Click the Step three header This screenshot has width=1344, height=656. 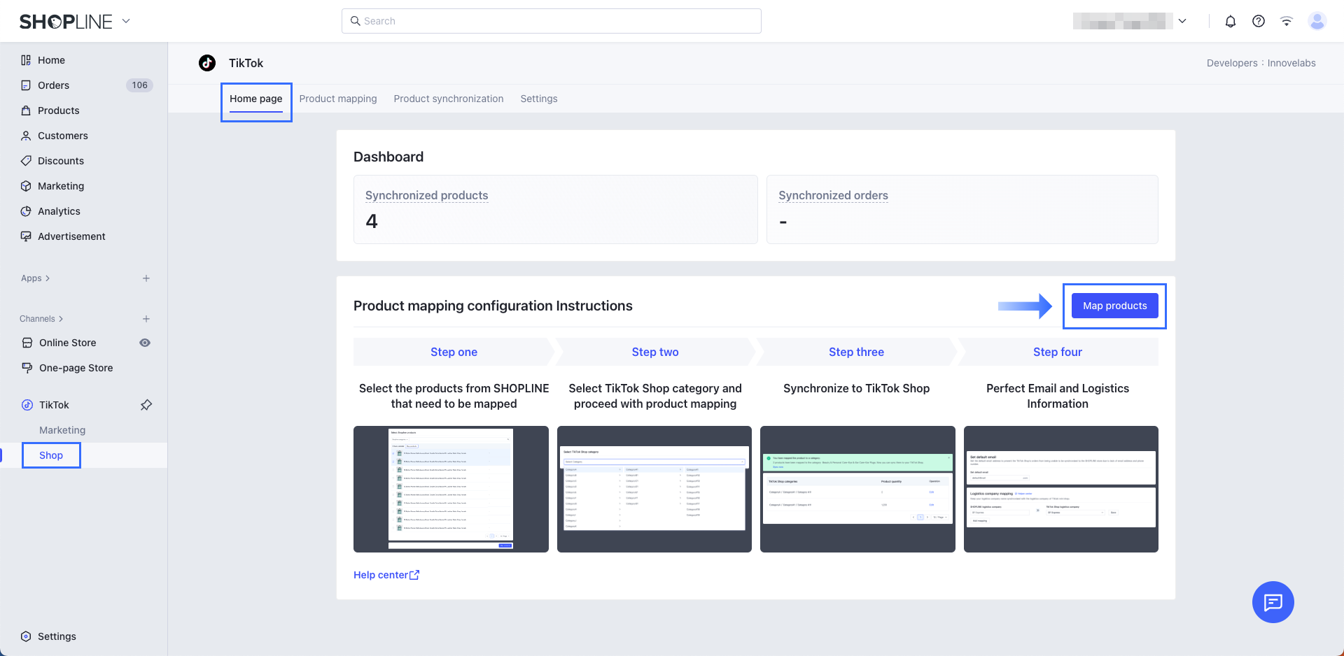[x=857, y=352]
